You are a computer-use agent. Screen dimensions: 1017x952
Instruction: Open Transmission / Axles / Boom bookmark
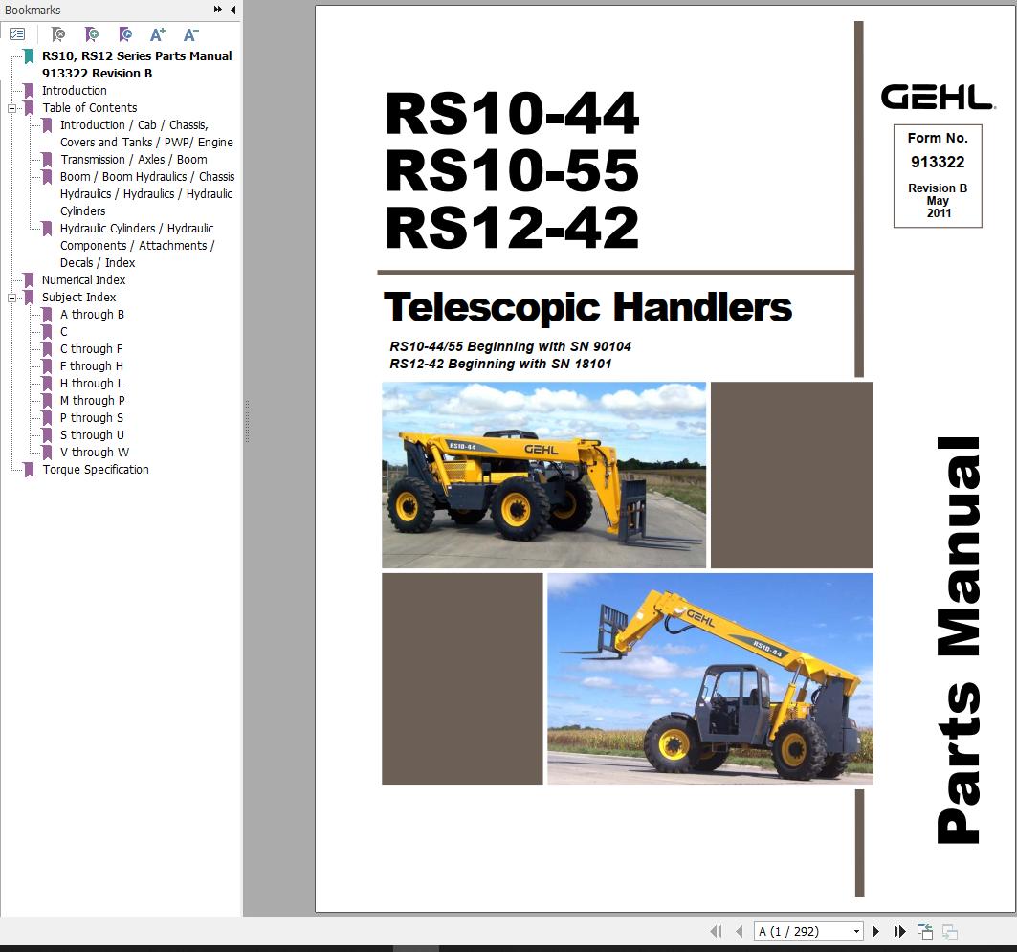click(134, 160)
